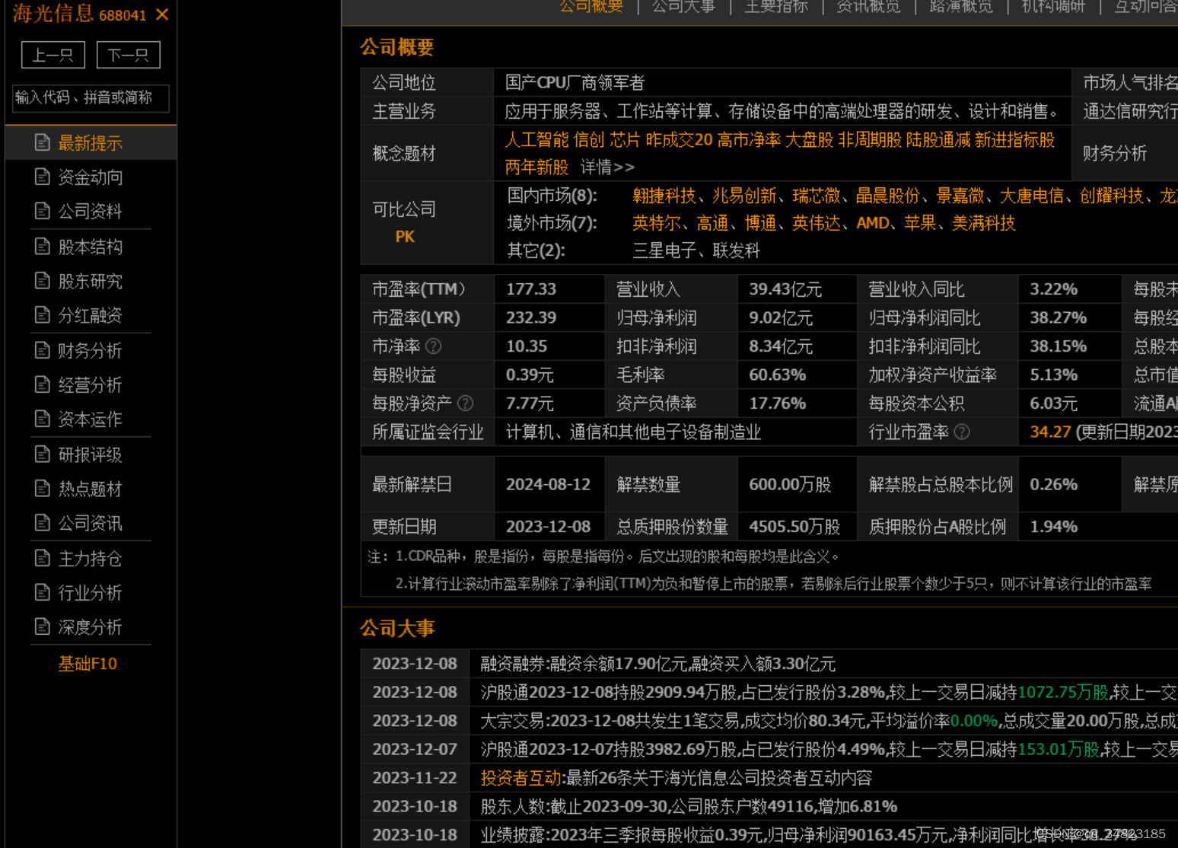Click document icon beside 公司资讯
Viewport: 1178px width, 848px height.
[x=43, y=522]
